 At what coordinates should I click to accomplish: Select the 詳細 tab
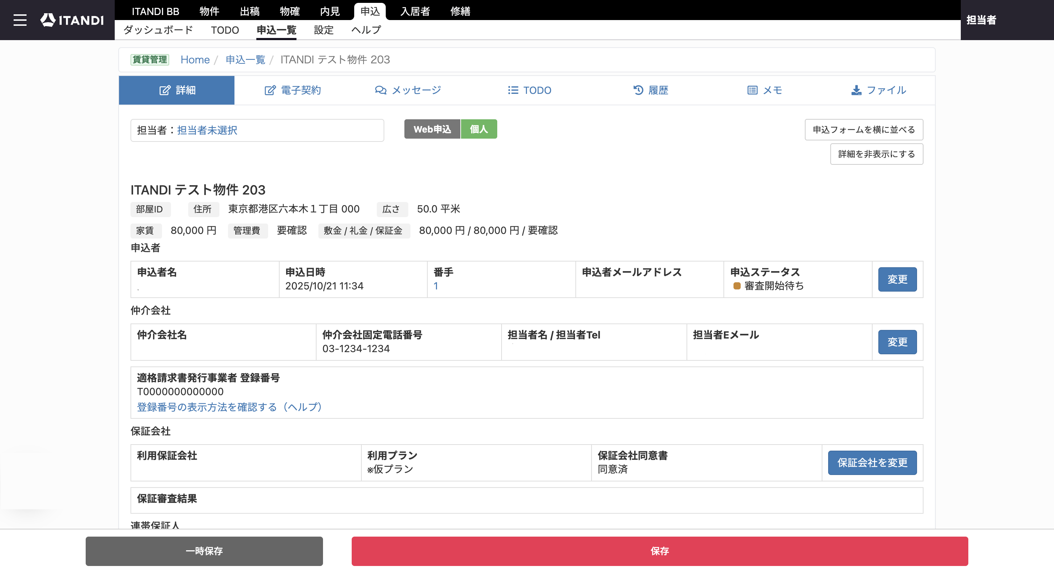pyautogui.click(x=177, y=90)
